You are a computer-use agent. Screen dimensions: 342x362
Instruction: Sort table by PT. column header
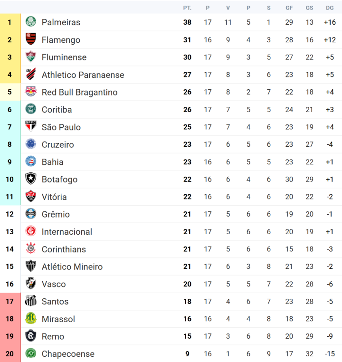(x=187, y=8)
